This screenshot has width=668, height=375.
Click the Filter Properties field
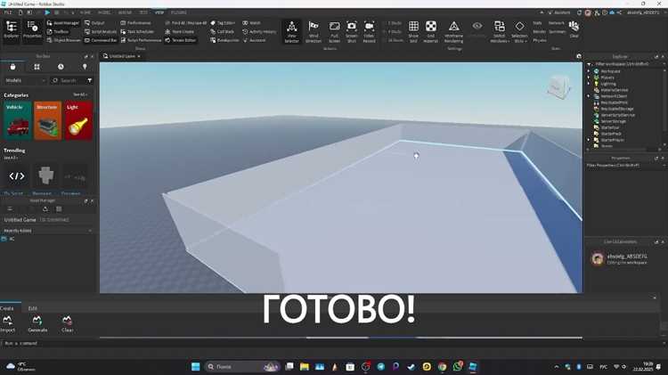coord(624,166)
